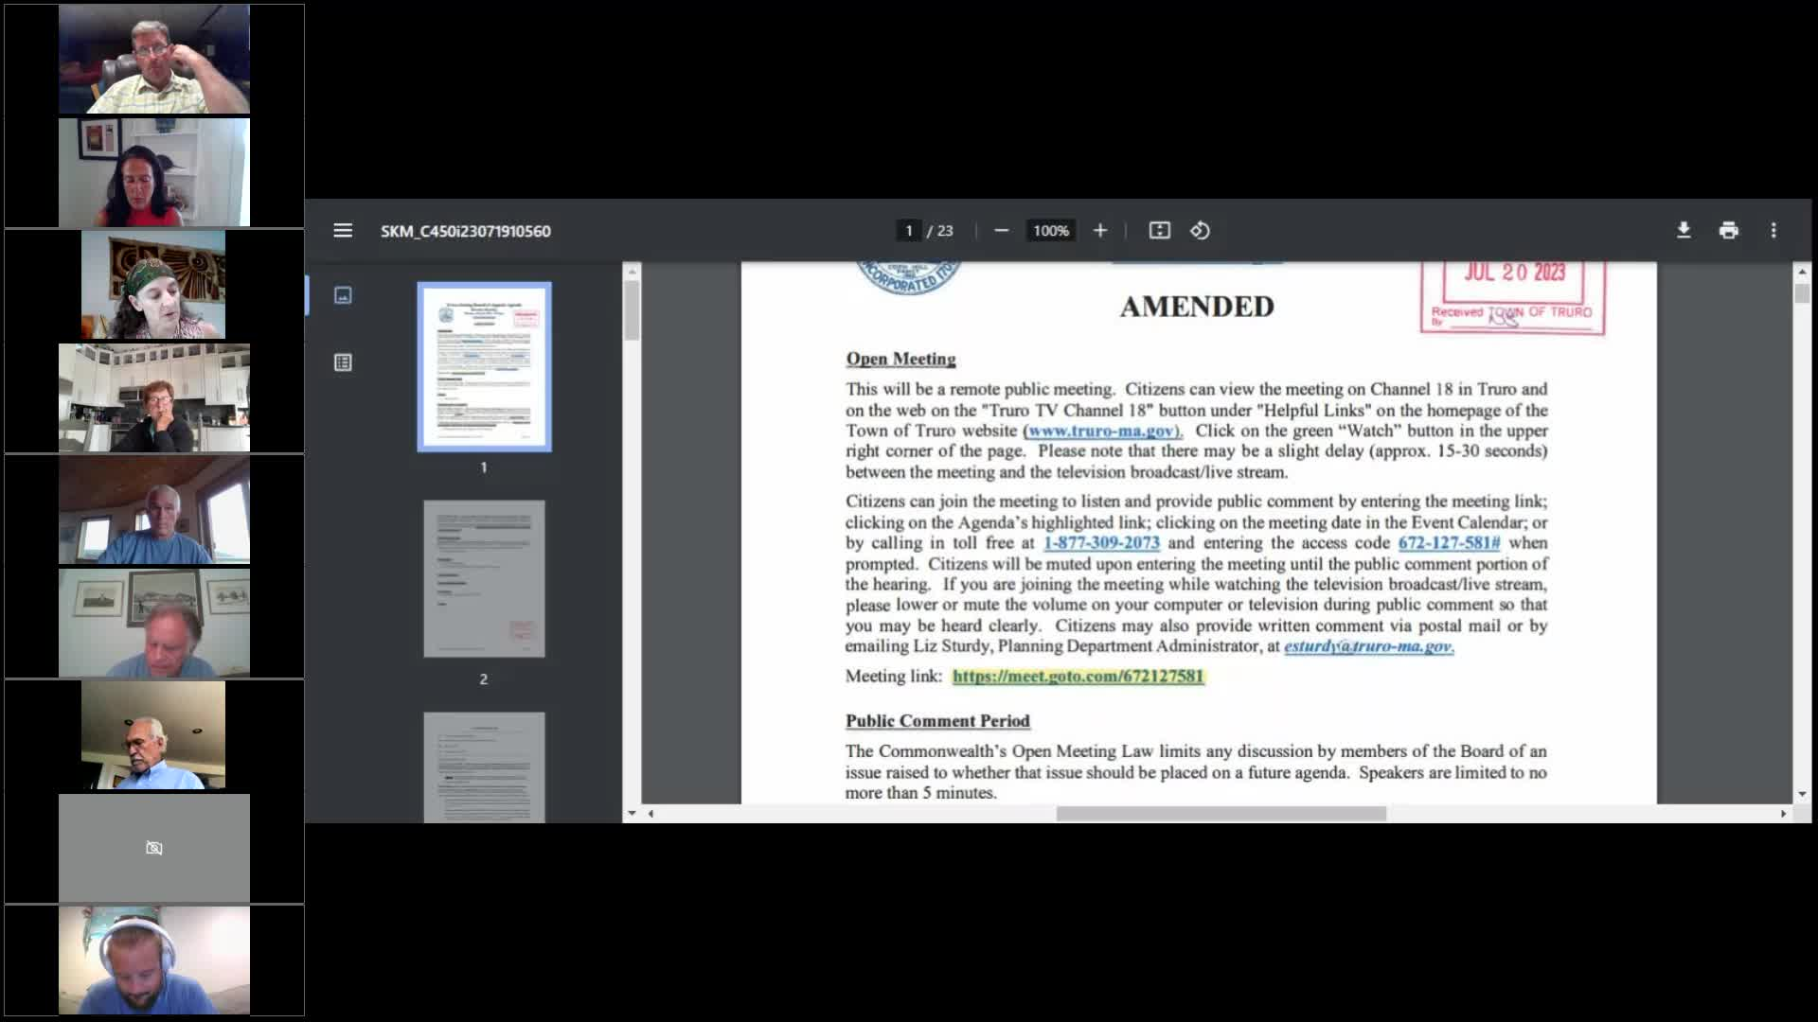Click the zoom in plus button
1818x1022 pixels.
1099,231
